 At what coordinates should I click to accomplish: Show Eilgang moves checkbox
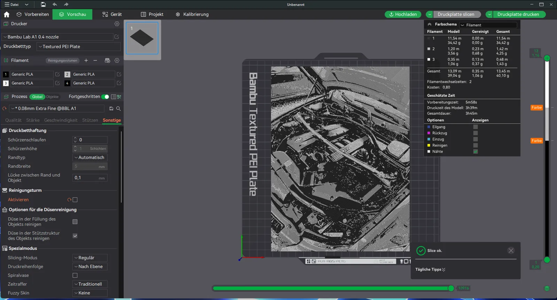point(476,127)
